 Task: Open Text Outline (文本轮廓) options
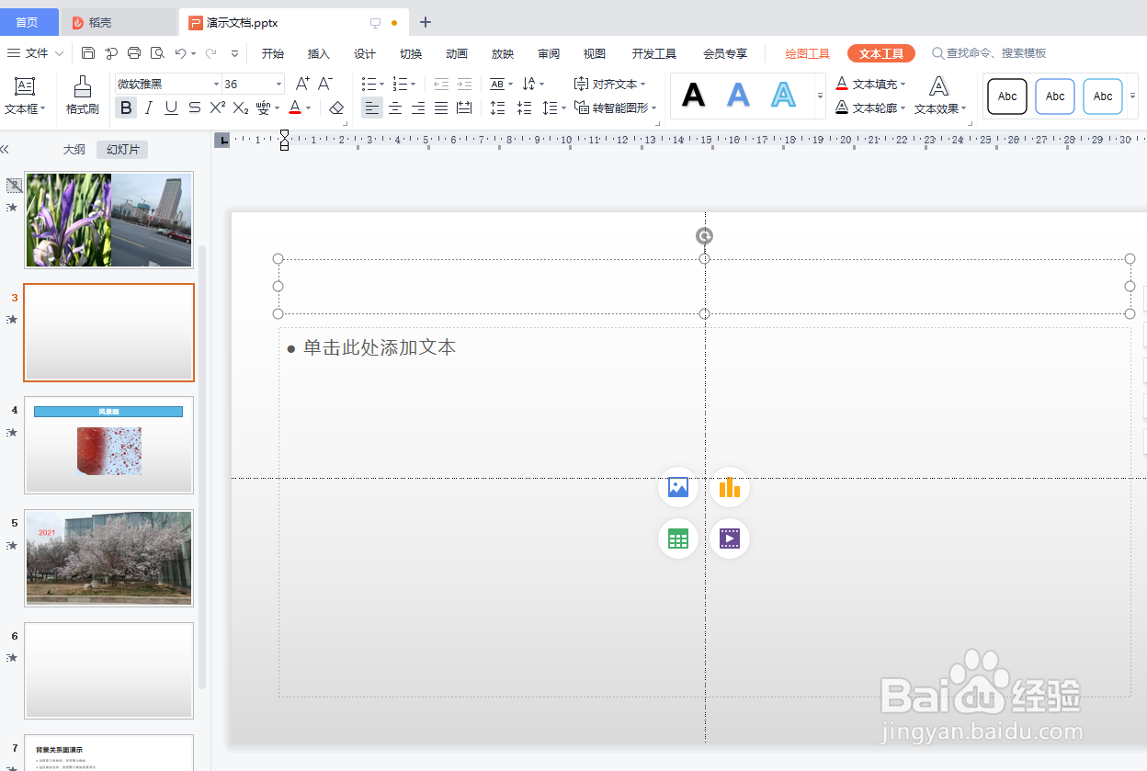[x=870, y=108]
